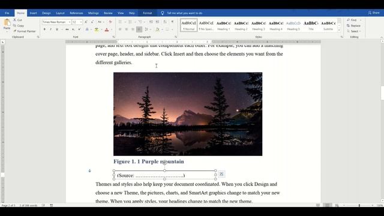Open the Paragraph dialog launcher

(176, 37)
